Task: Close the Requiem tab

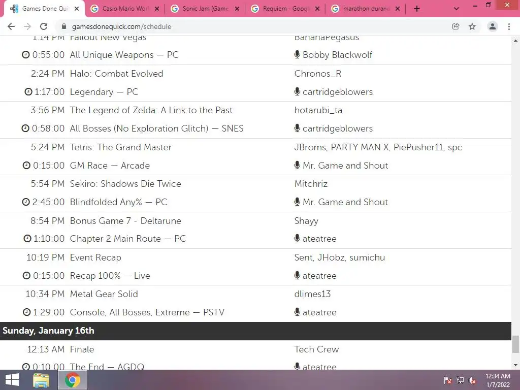Action: point(317,9)
